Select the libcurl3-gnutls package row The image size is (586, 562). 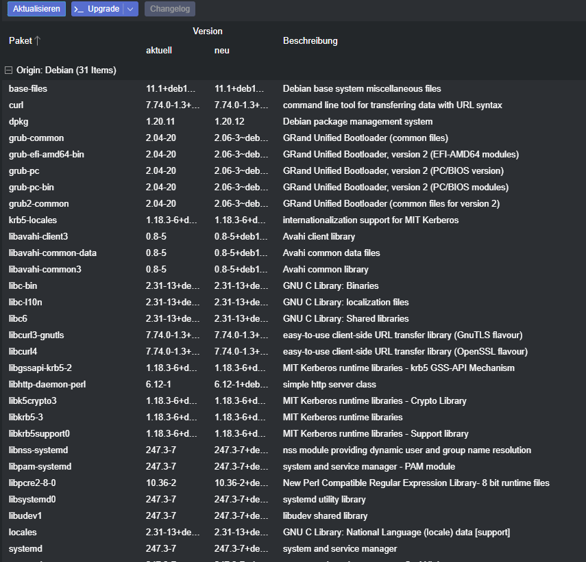294,335
